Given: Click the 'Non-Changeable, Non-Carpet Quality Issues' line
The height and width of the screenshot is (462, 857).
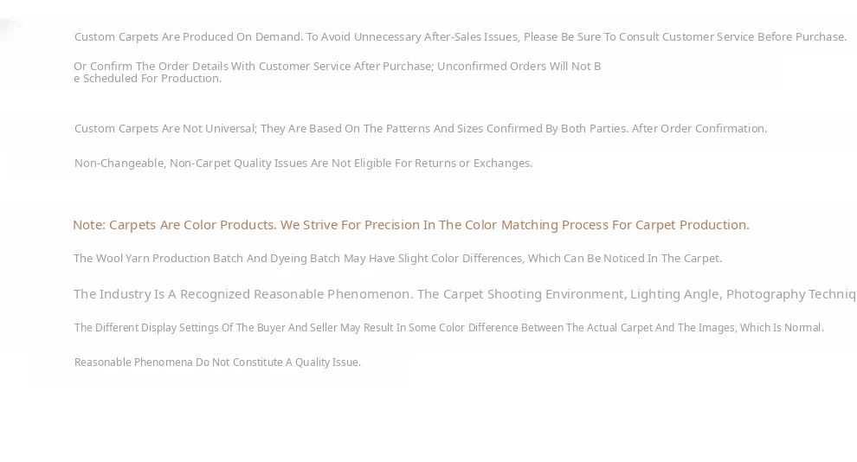Looking at the screenshot, I should tap(303, 164).
